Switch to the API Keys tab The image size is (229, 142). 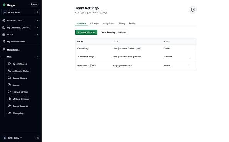click(94, 24)
